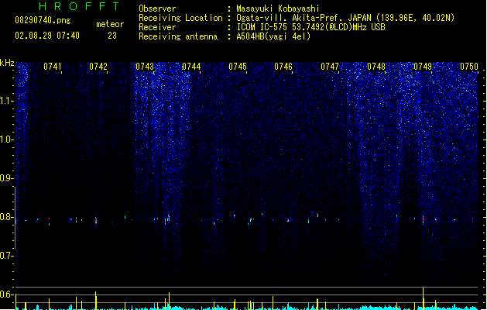The width and height of the screenshot is (487, 310).
Task: Click the kHz axis unit label
Action: tap(7, 63)
